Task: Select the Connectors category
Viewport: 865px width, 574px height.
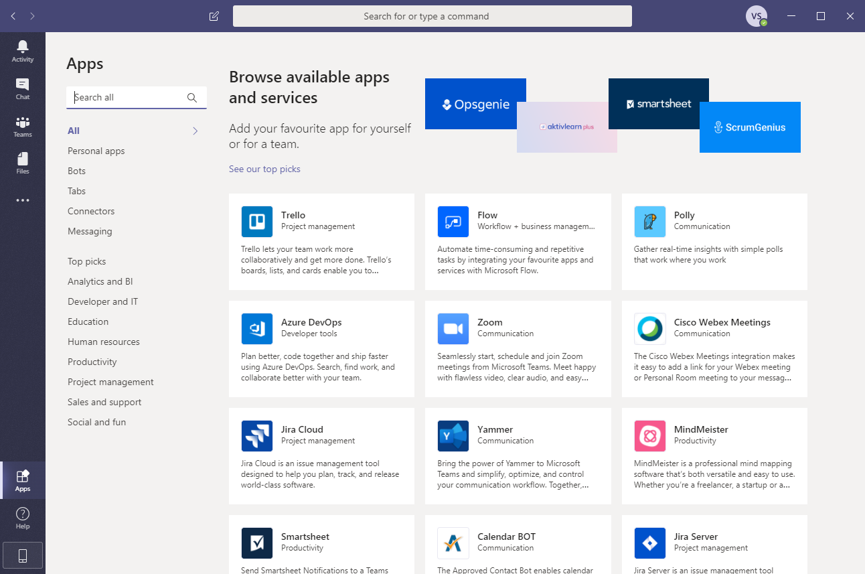Action: click(x=91, y=211)
